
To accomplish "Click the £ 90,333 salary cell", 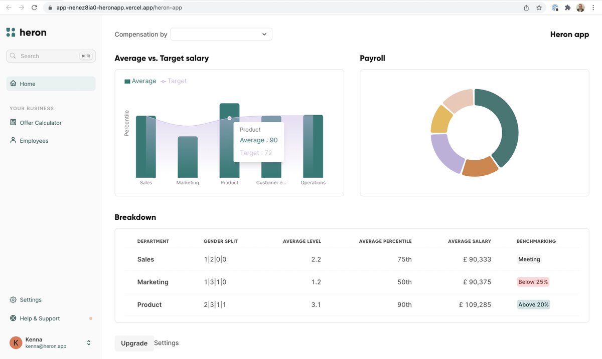I will click(477, 259).
